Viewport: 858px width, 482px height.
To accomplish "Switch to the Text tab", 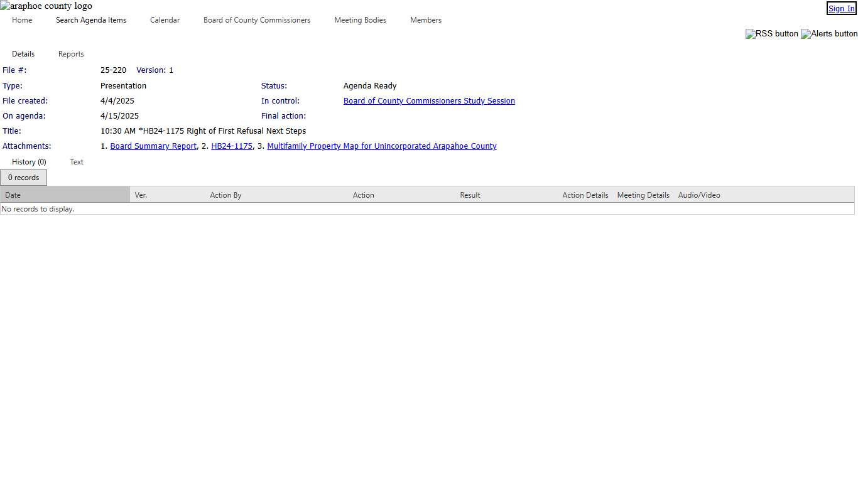I will (x=77, y=162).
